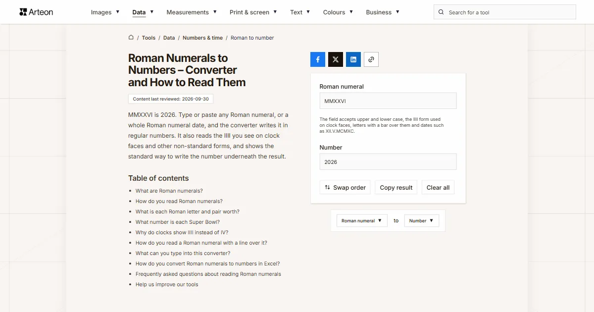Copy page link icon

click(x=371, y=59)
